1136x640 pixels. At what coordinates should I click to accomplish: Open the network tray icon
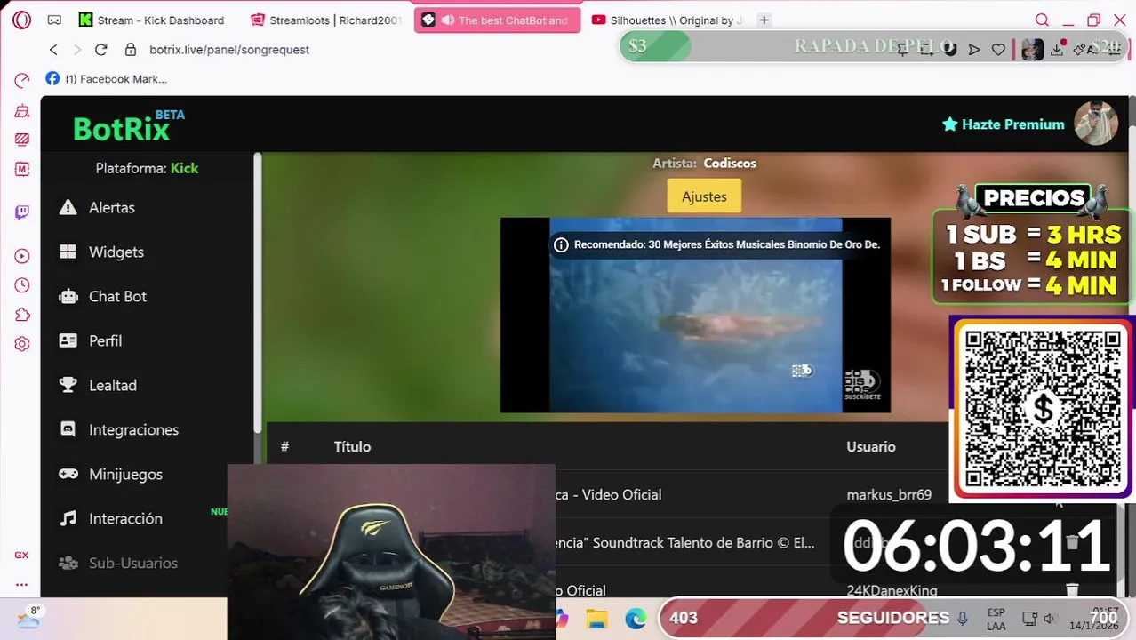tap(1029, 619)
